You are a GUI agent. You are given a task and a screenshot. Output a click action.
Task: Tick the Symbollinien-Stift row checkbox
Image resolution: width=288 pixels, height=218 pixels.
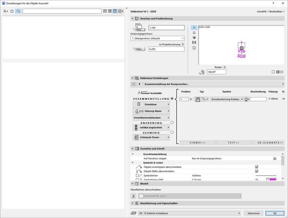click(x=137, y=179)
